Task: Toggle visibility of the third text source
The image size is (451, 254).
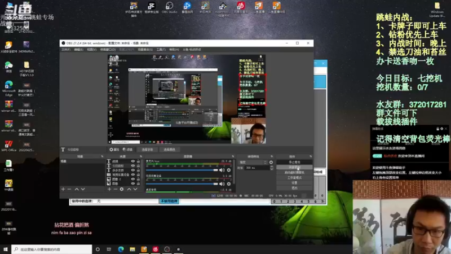Action: pyautogui.click(x=133, y=170)
